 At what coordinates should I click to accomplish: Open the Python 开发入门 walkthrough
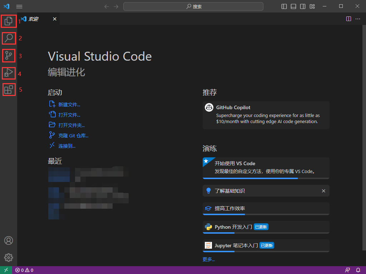click(x=266, y=227)
